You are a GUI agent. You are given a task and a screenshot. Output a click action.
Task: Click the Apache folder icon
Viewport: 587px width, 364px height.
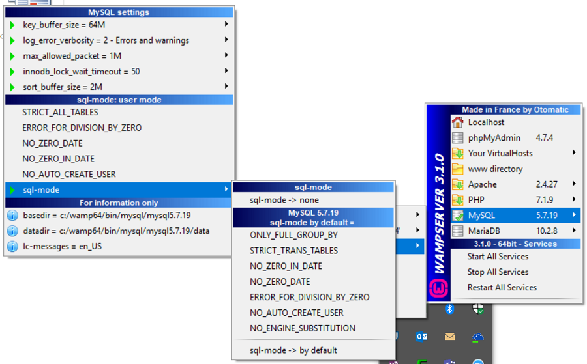[x=457, y=184]
